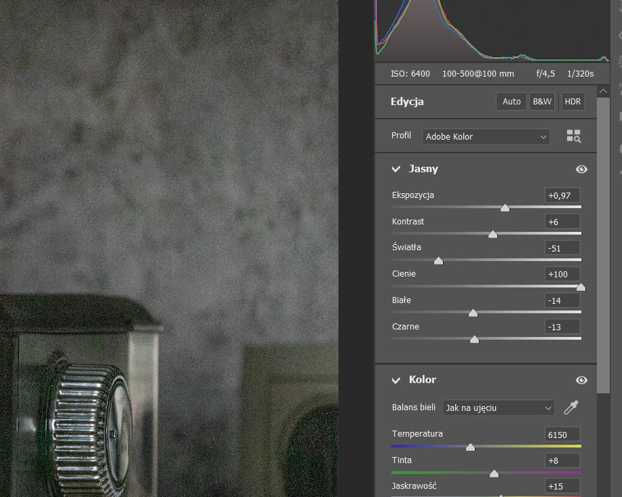
Task: Click the Tinta slider handle
Action: 494,473
